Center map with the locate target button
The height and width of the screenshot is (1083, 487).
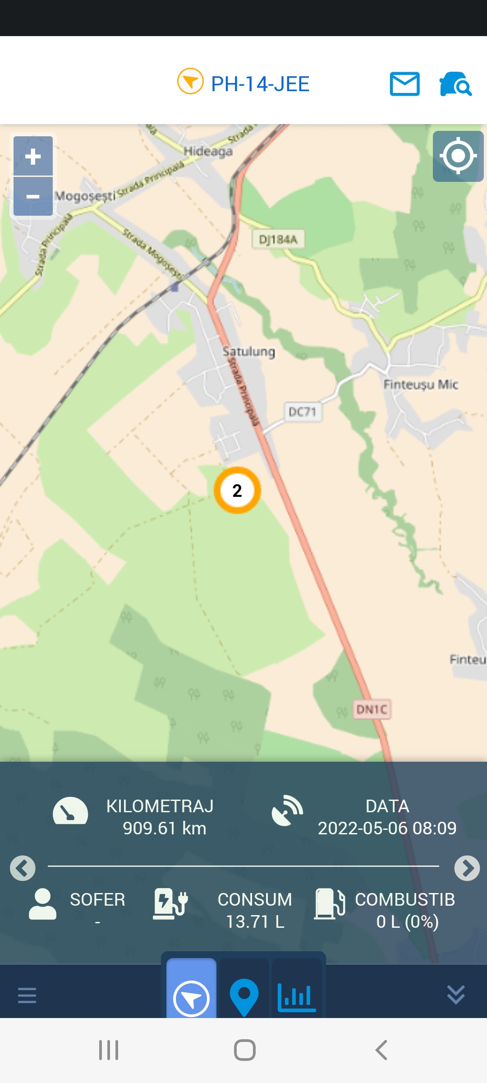(458, 156)
